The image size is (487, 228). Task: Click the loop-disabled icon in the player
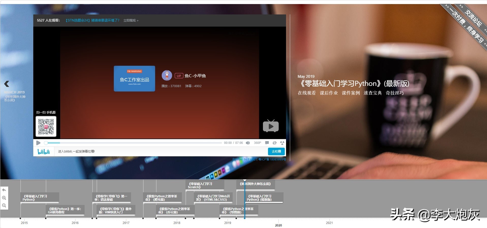275,143
